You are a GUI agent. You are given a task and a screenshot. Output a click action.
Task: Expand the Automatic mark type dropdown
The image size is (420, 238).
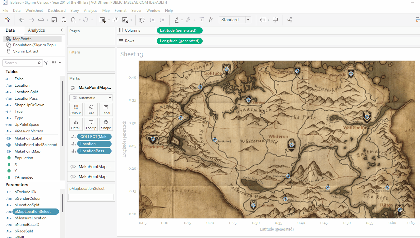[x=109, y=98]
